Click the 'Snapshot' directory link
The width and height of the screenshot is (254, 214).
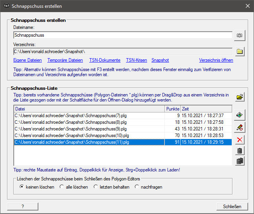(x=160, y=60)
